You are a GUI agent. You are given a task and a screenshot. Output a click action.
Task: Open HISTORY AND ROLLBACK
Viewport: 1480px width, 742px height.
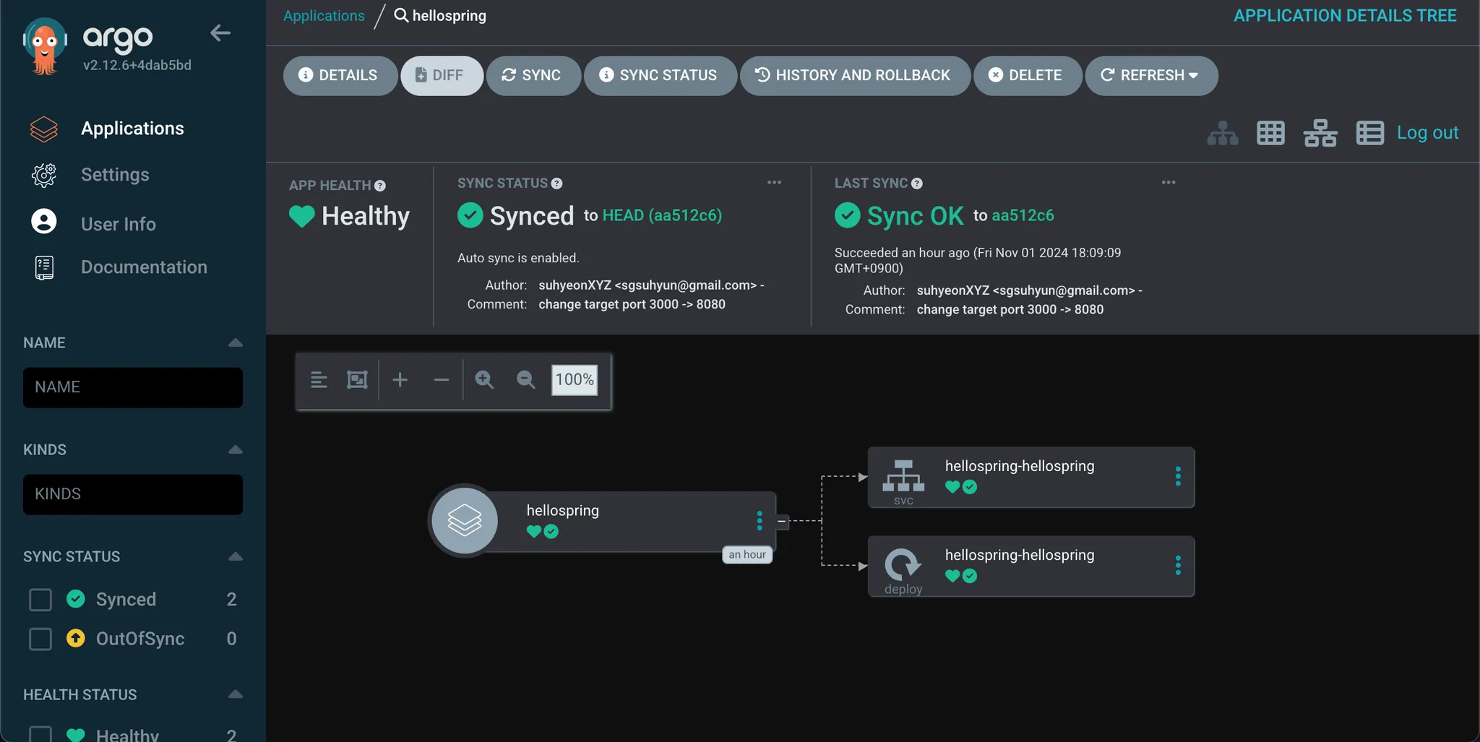pyautogui.click(x=855, y=75)
